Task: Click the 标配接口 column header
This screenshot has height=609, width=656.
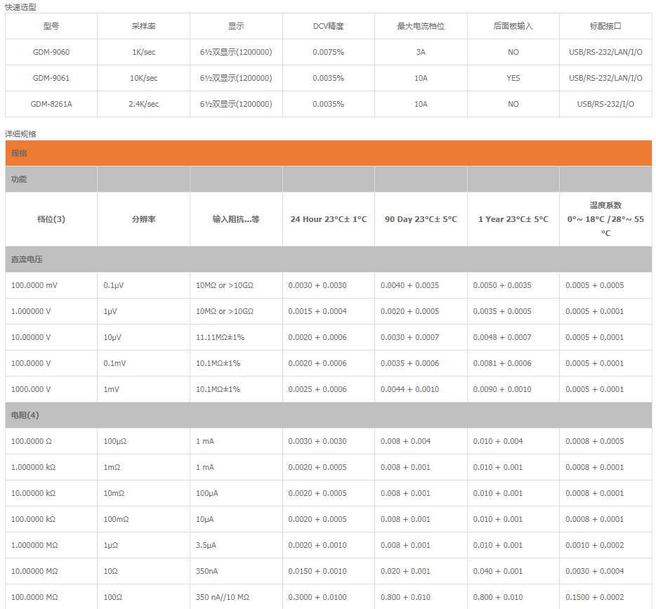Action: pyautogui.click(x=605, y=26)
